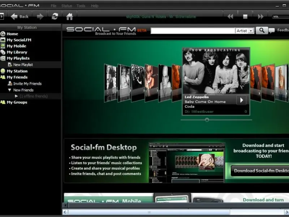289x217 pixels.
Task: Open the File menu
Action: [x=53, y=6]
